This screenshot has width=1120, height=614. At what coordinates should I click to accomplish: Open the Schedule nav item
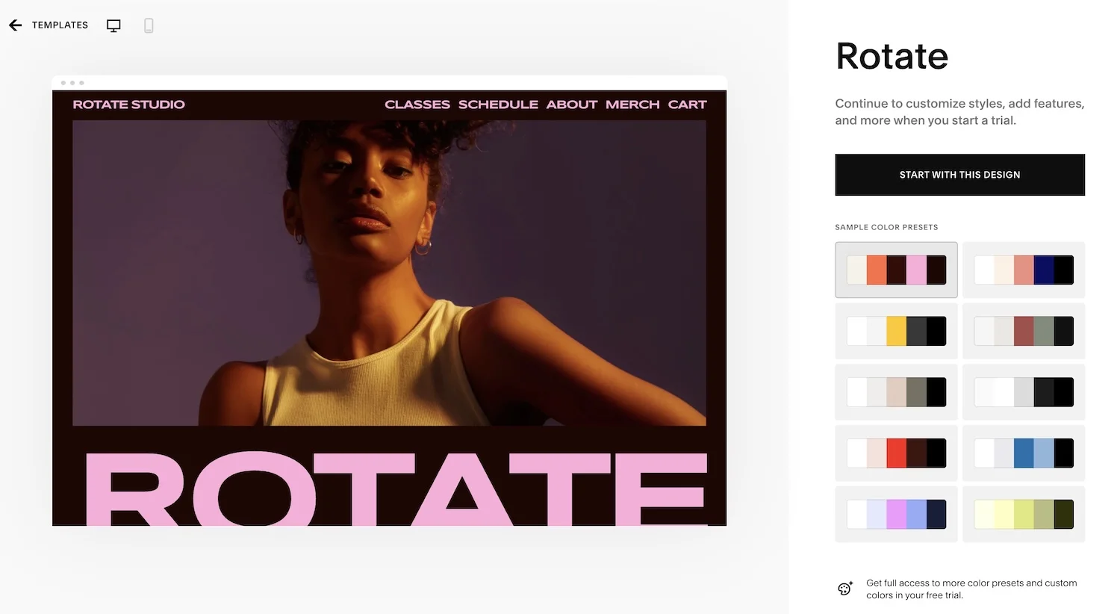(498, 105)
